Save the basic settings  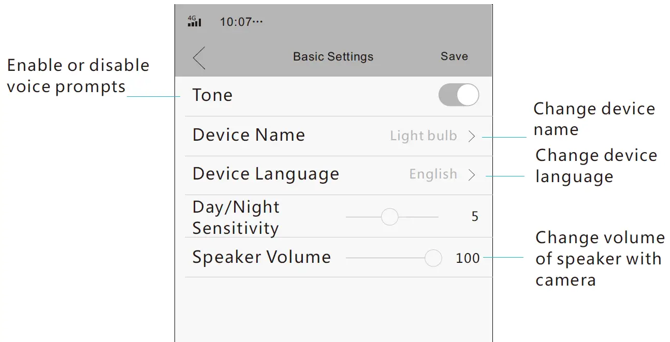click(454, 56)
